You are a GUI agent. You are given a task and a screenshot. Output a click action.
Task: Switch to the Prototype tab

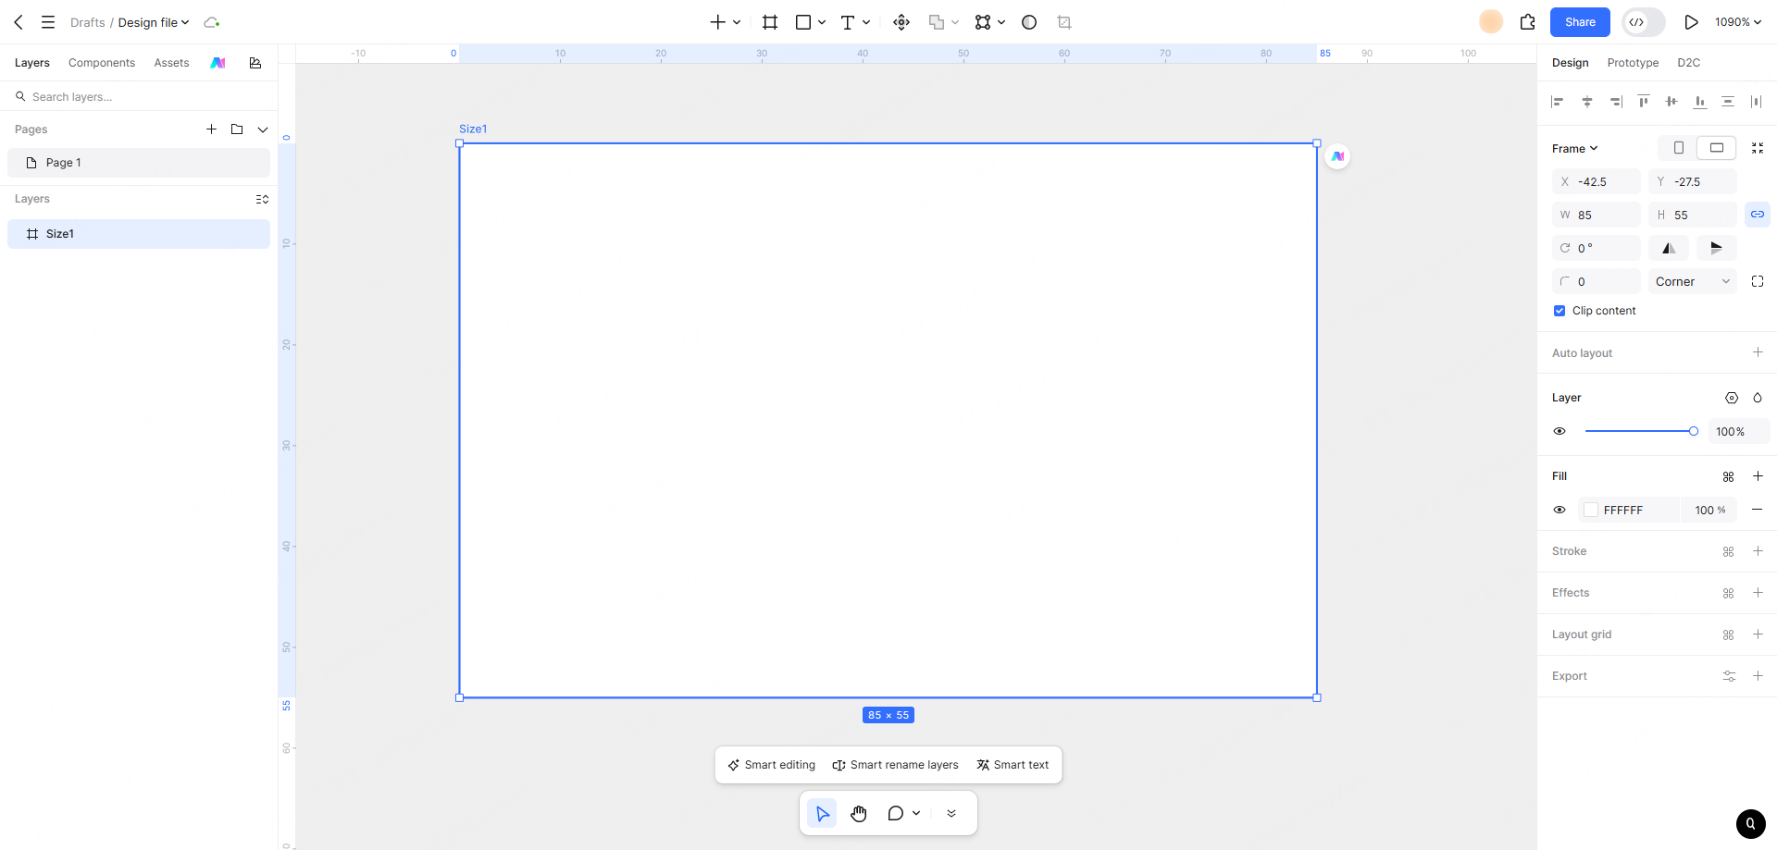[x=1633, y=63]
